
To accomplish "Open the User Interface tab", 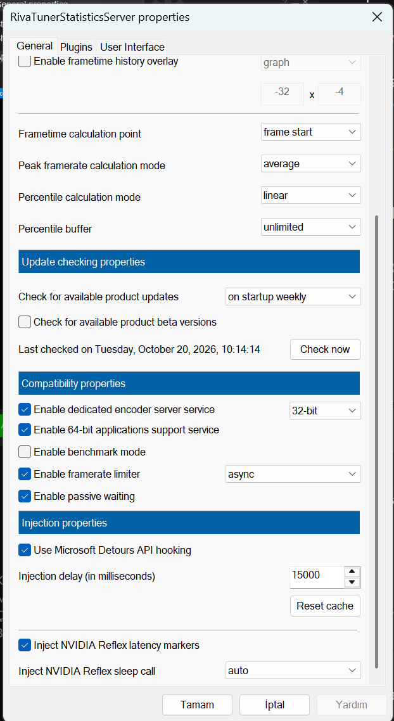I will [132, 47].
